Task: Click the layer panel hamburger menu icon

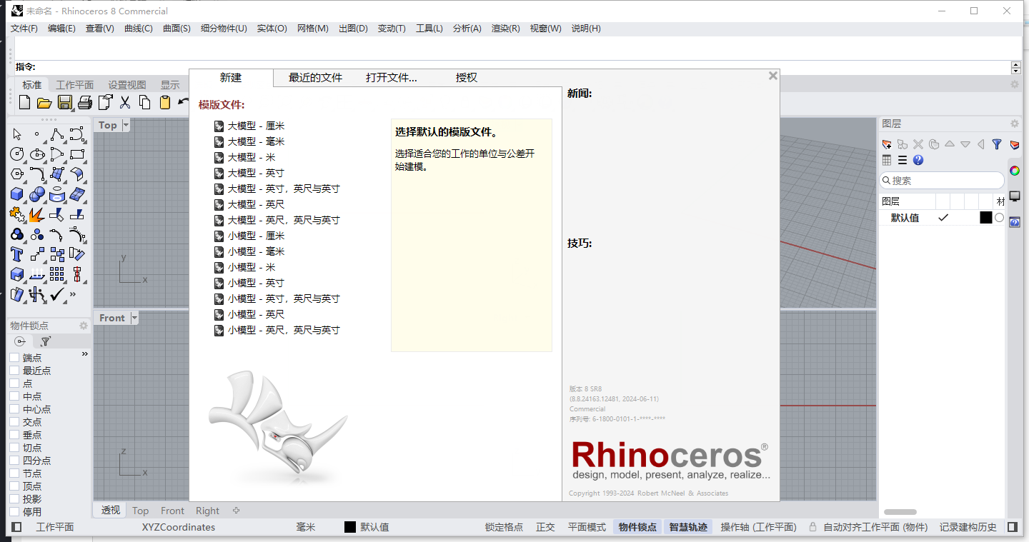Action: click(x=903, y=160)
